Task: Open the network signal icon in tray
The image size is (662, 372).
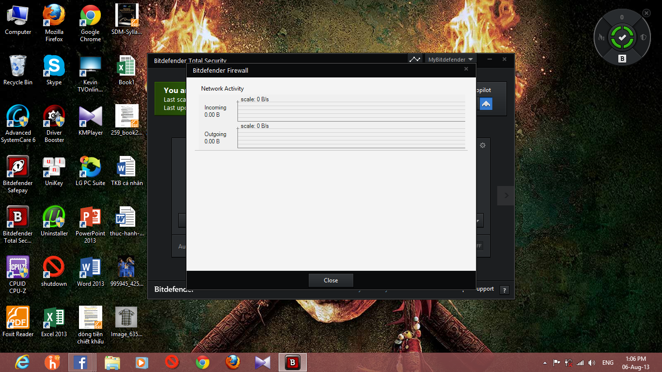Action: [x=580, y=362]
